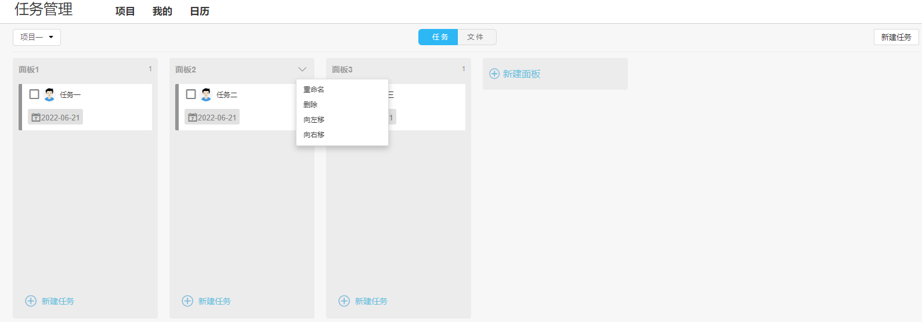Go to 我的 in top navigation

[162, 12]
